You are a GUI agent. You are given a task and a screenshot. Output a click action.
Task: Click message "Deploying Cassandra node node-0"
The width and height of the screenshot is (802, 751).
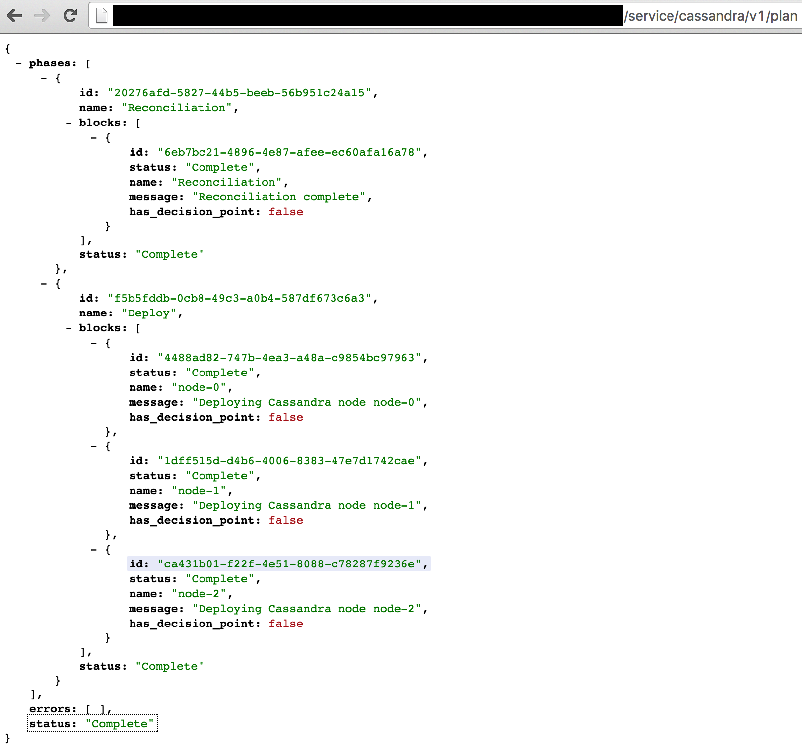click(307, 402)
